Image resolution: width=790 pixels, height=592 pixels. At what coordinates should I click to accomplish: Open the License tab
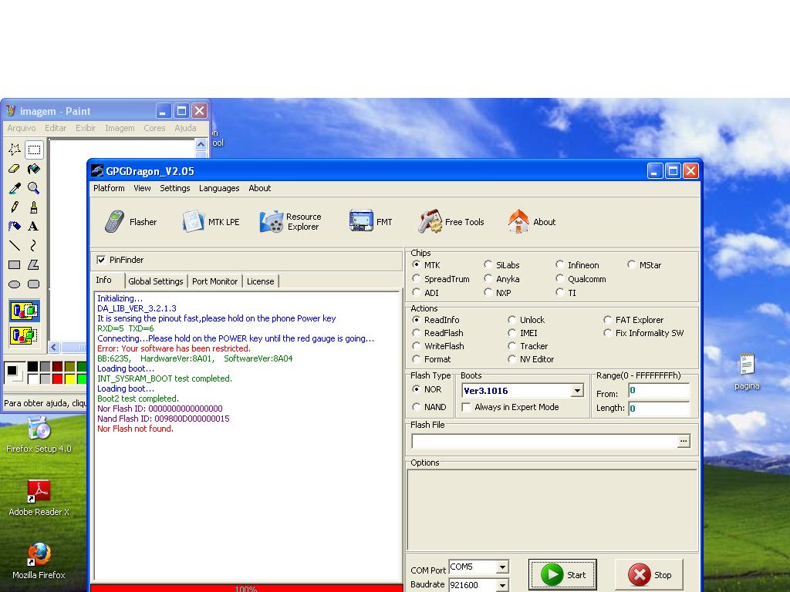[261, 281]
